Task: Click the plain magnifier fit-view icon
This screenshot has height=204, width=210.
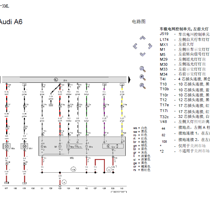Action: point(142,69)
